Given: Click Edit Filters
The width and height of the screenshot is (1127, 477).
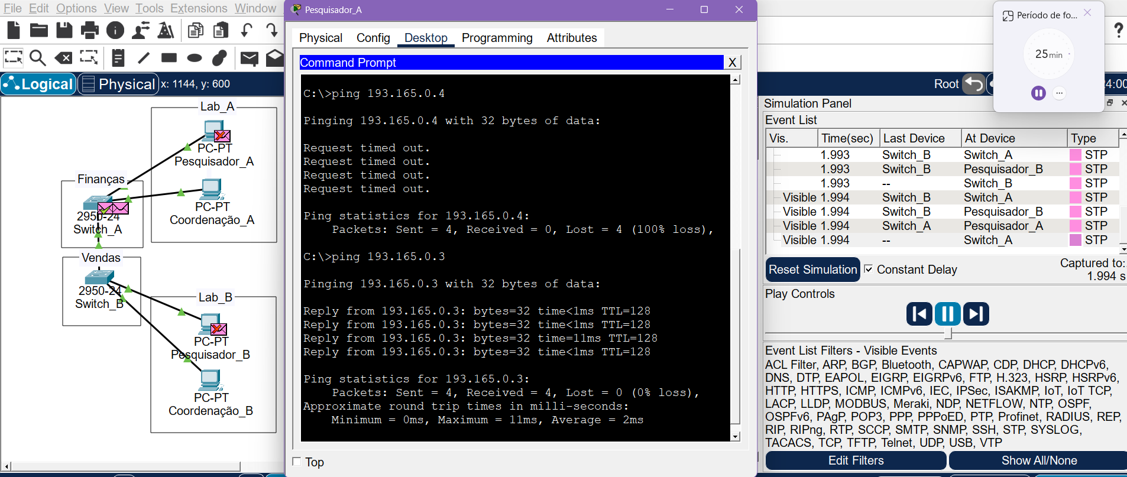Looking at the screenshot, I should point(856,460).
